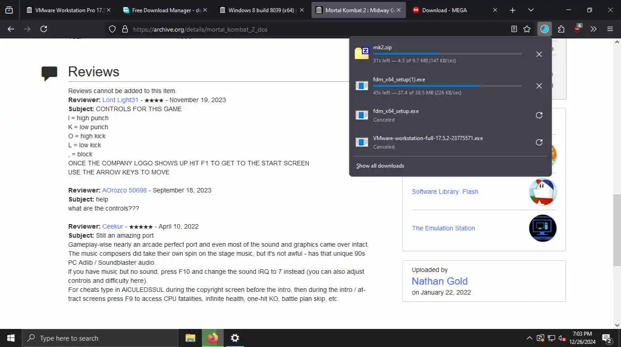Cancel the fdm_x64_setup(1).exe download

[x=539, y=86]
